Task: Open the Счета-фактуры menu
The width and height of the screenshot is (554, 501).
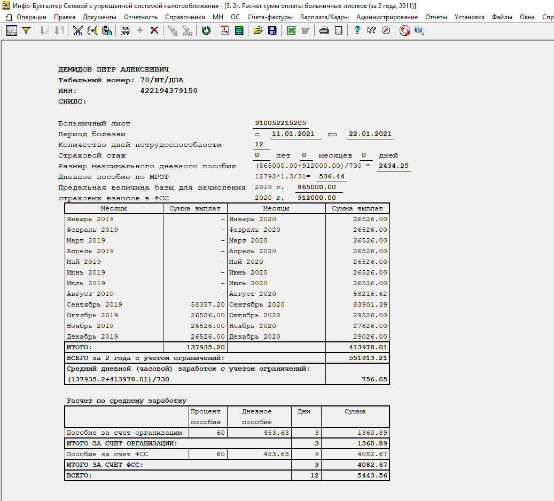Action: click(x=270, y=17)
